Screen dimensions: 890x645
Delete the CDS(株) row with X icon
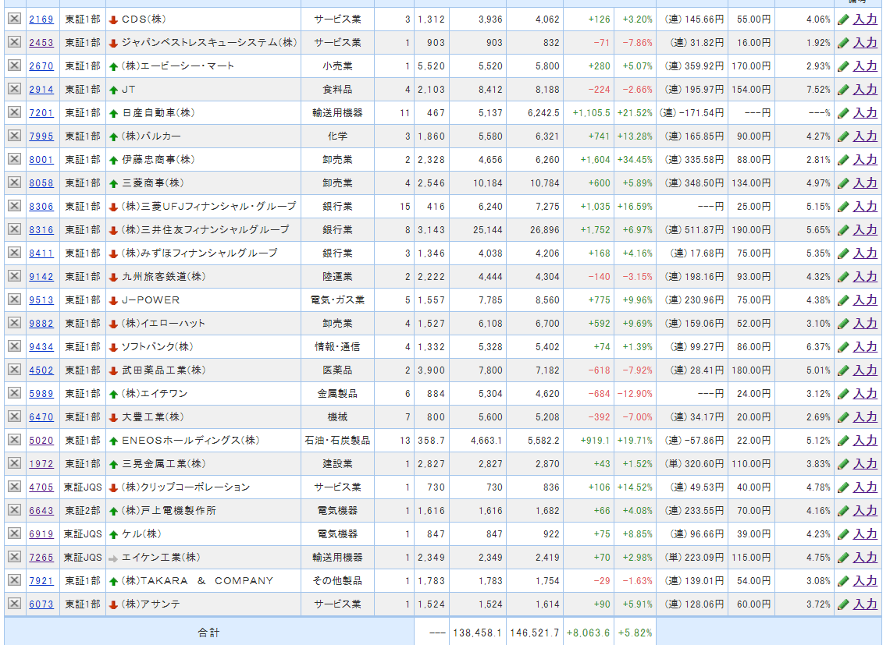coord(14,19)
